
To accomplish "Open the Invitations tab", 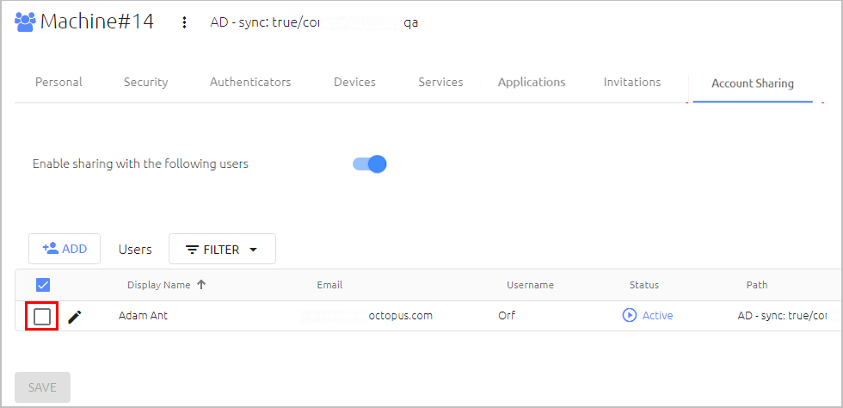I will point(632,83).
